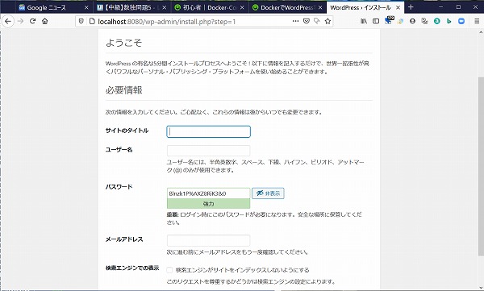Close the 数独問題 tab

165,7
